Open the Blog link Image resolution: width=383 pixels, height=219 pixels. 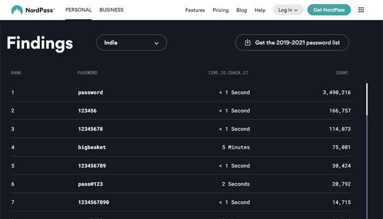pos(241,10)
